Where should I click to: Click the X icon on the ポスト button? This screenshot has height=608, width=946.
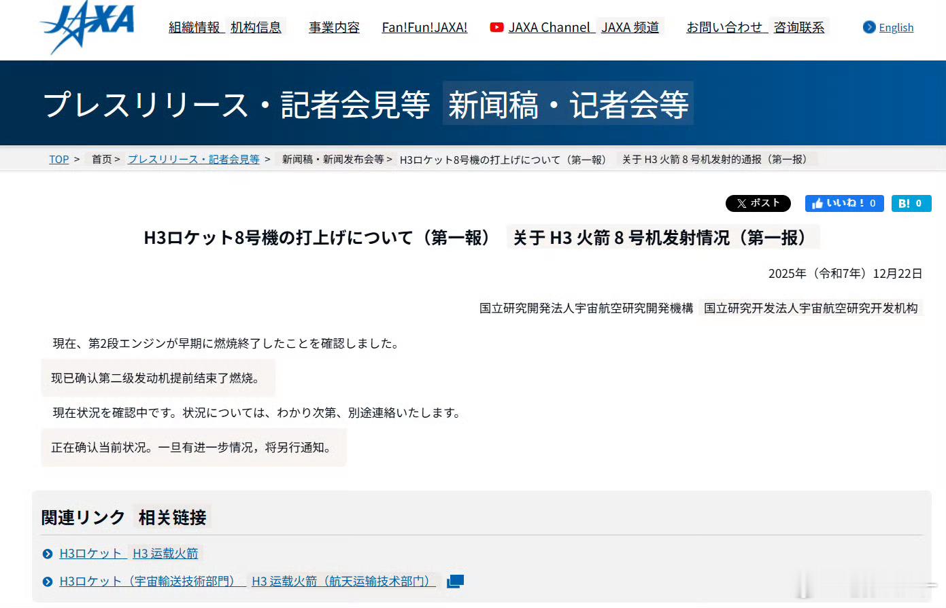(741, 203)
